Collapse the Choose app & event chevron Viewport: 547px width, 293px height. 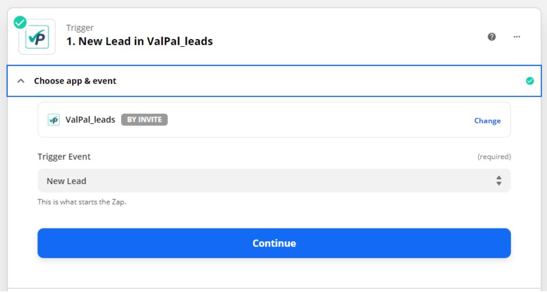[20, 81]
